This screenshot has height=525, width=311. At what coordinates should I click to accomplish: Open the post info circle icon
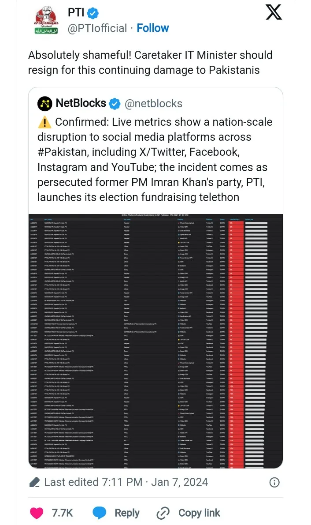click(274, 482)
